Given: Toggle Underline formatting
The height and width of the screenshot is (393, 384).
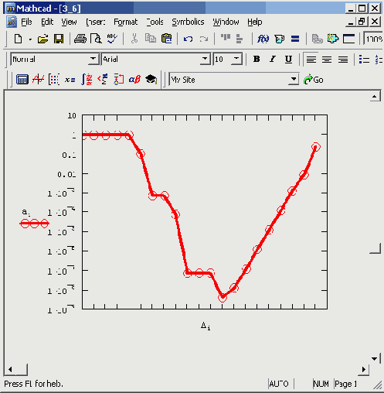Looking at the screenshot, I should pyautogui.click(x=288, y=60).
